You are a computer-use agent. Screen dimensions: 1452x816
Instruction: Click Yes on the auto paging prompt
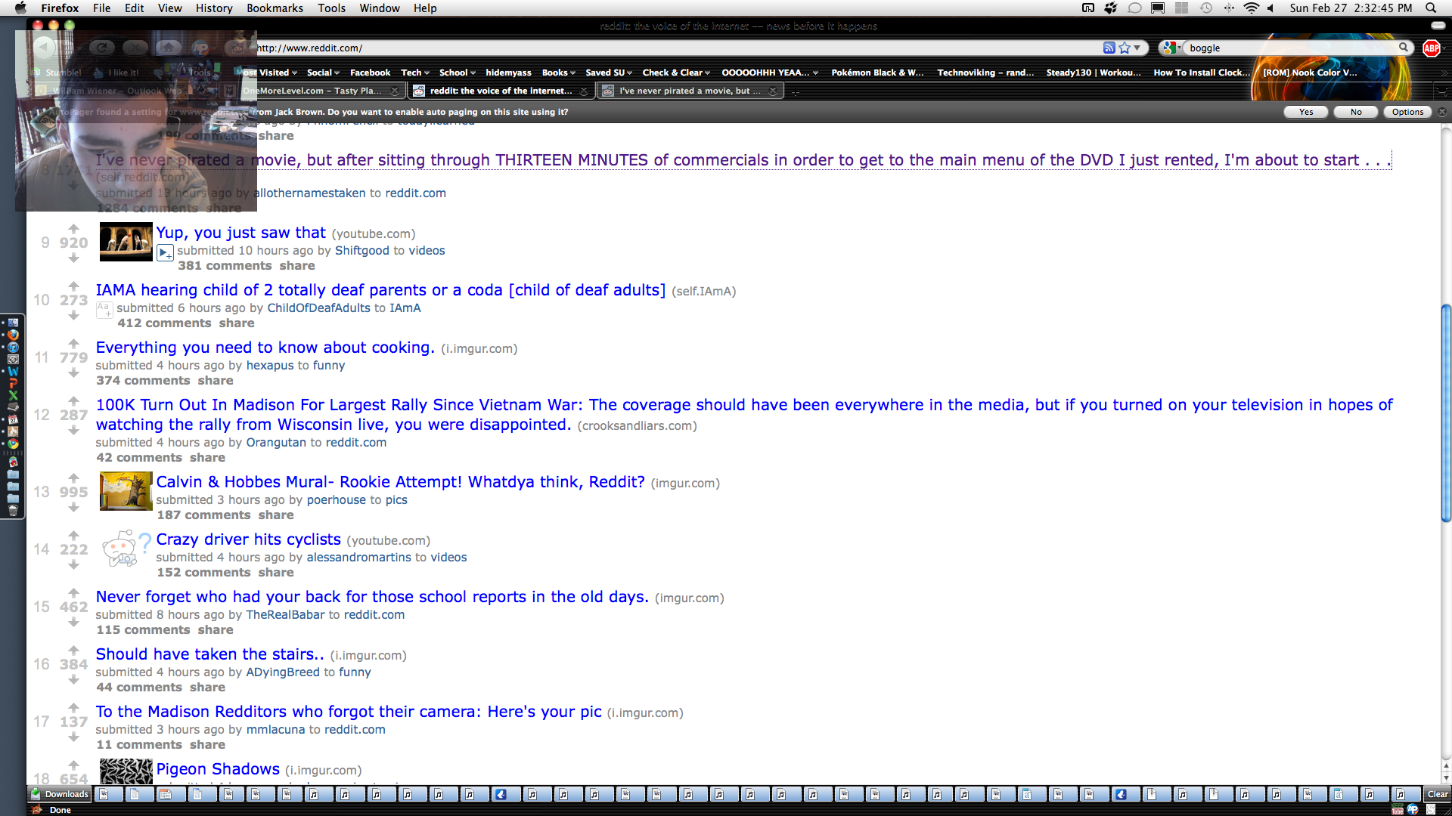(x=1306, y=112)
